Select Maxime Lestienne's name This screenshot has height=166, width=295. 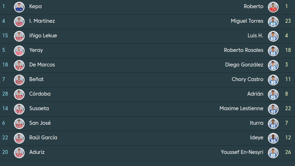(x=241, y=109)
